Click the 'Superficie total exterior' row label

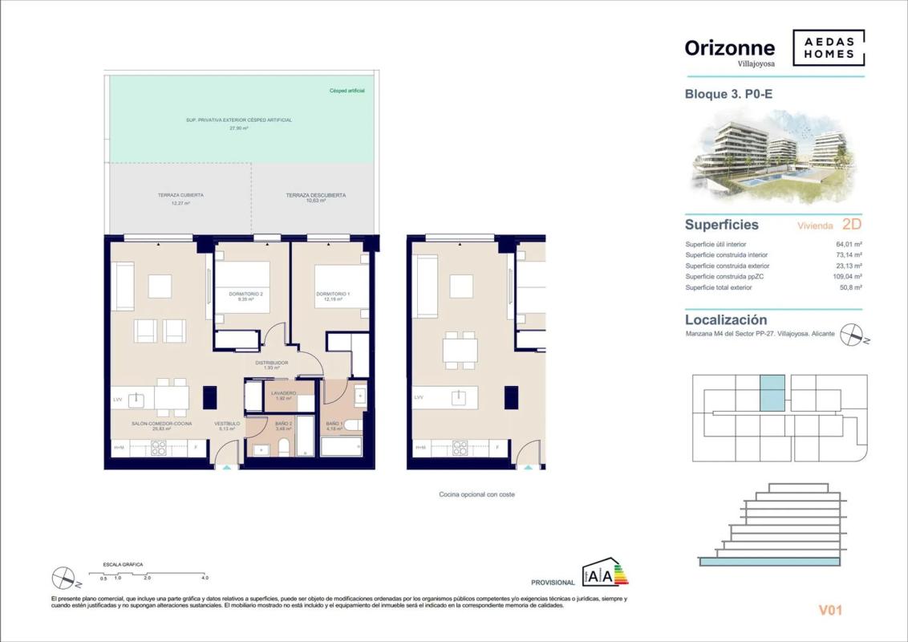(x=718, y=287)
